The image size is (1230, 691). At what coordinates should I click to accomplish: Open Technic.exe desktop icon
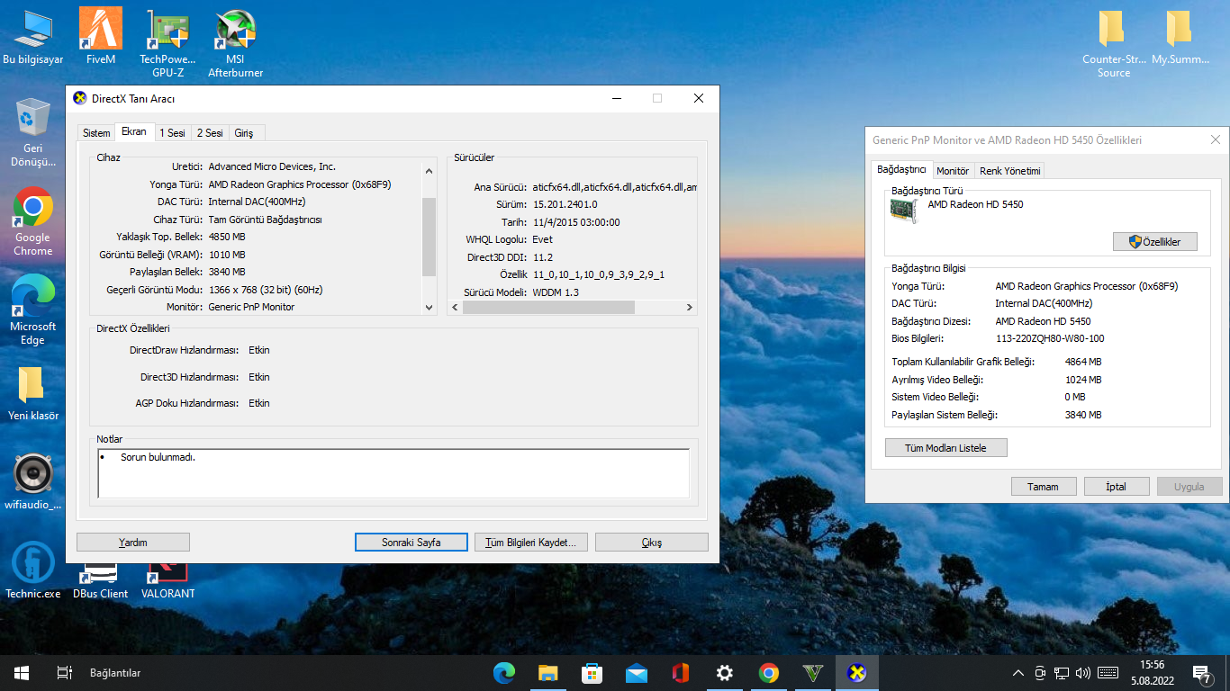(x=33, y=562)
